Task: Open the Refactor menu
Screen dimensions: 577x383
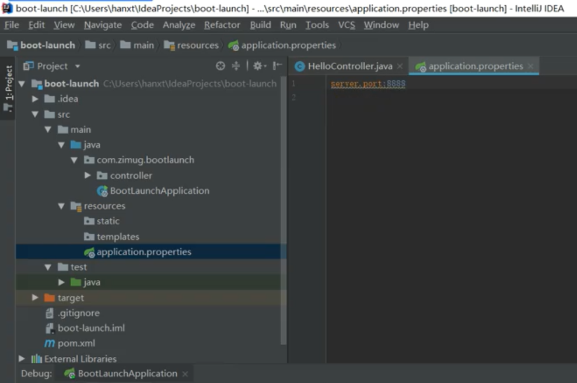Action: tap(222, 25)
